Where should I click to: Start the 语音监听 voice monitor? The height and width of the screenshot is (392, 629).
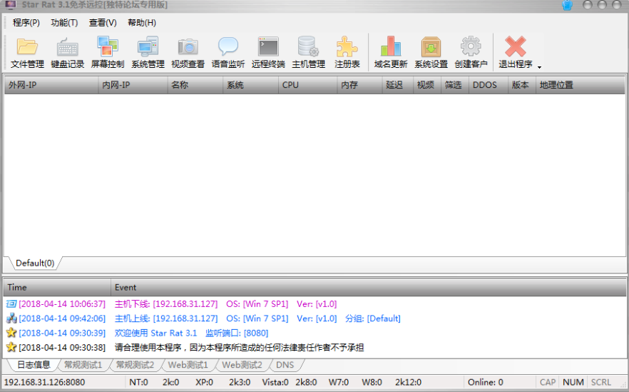click(228, 53)
